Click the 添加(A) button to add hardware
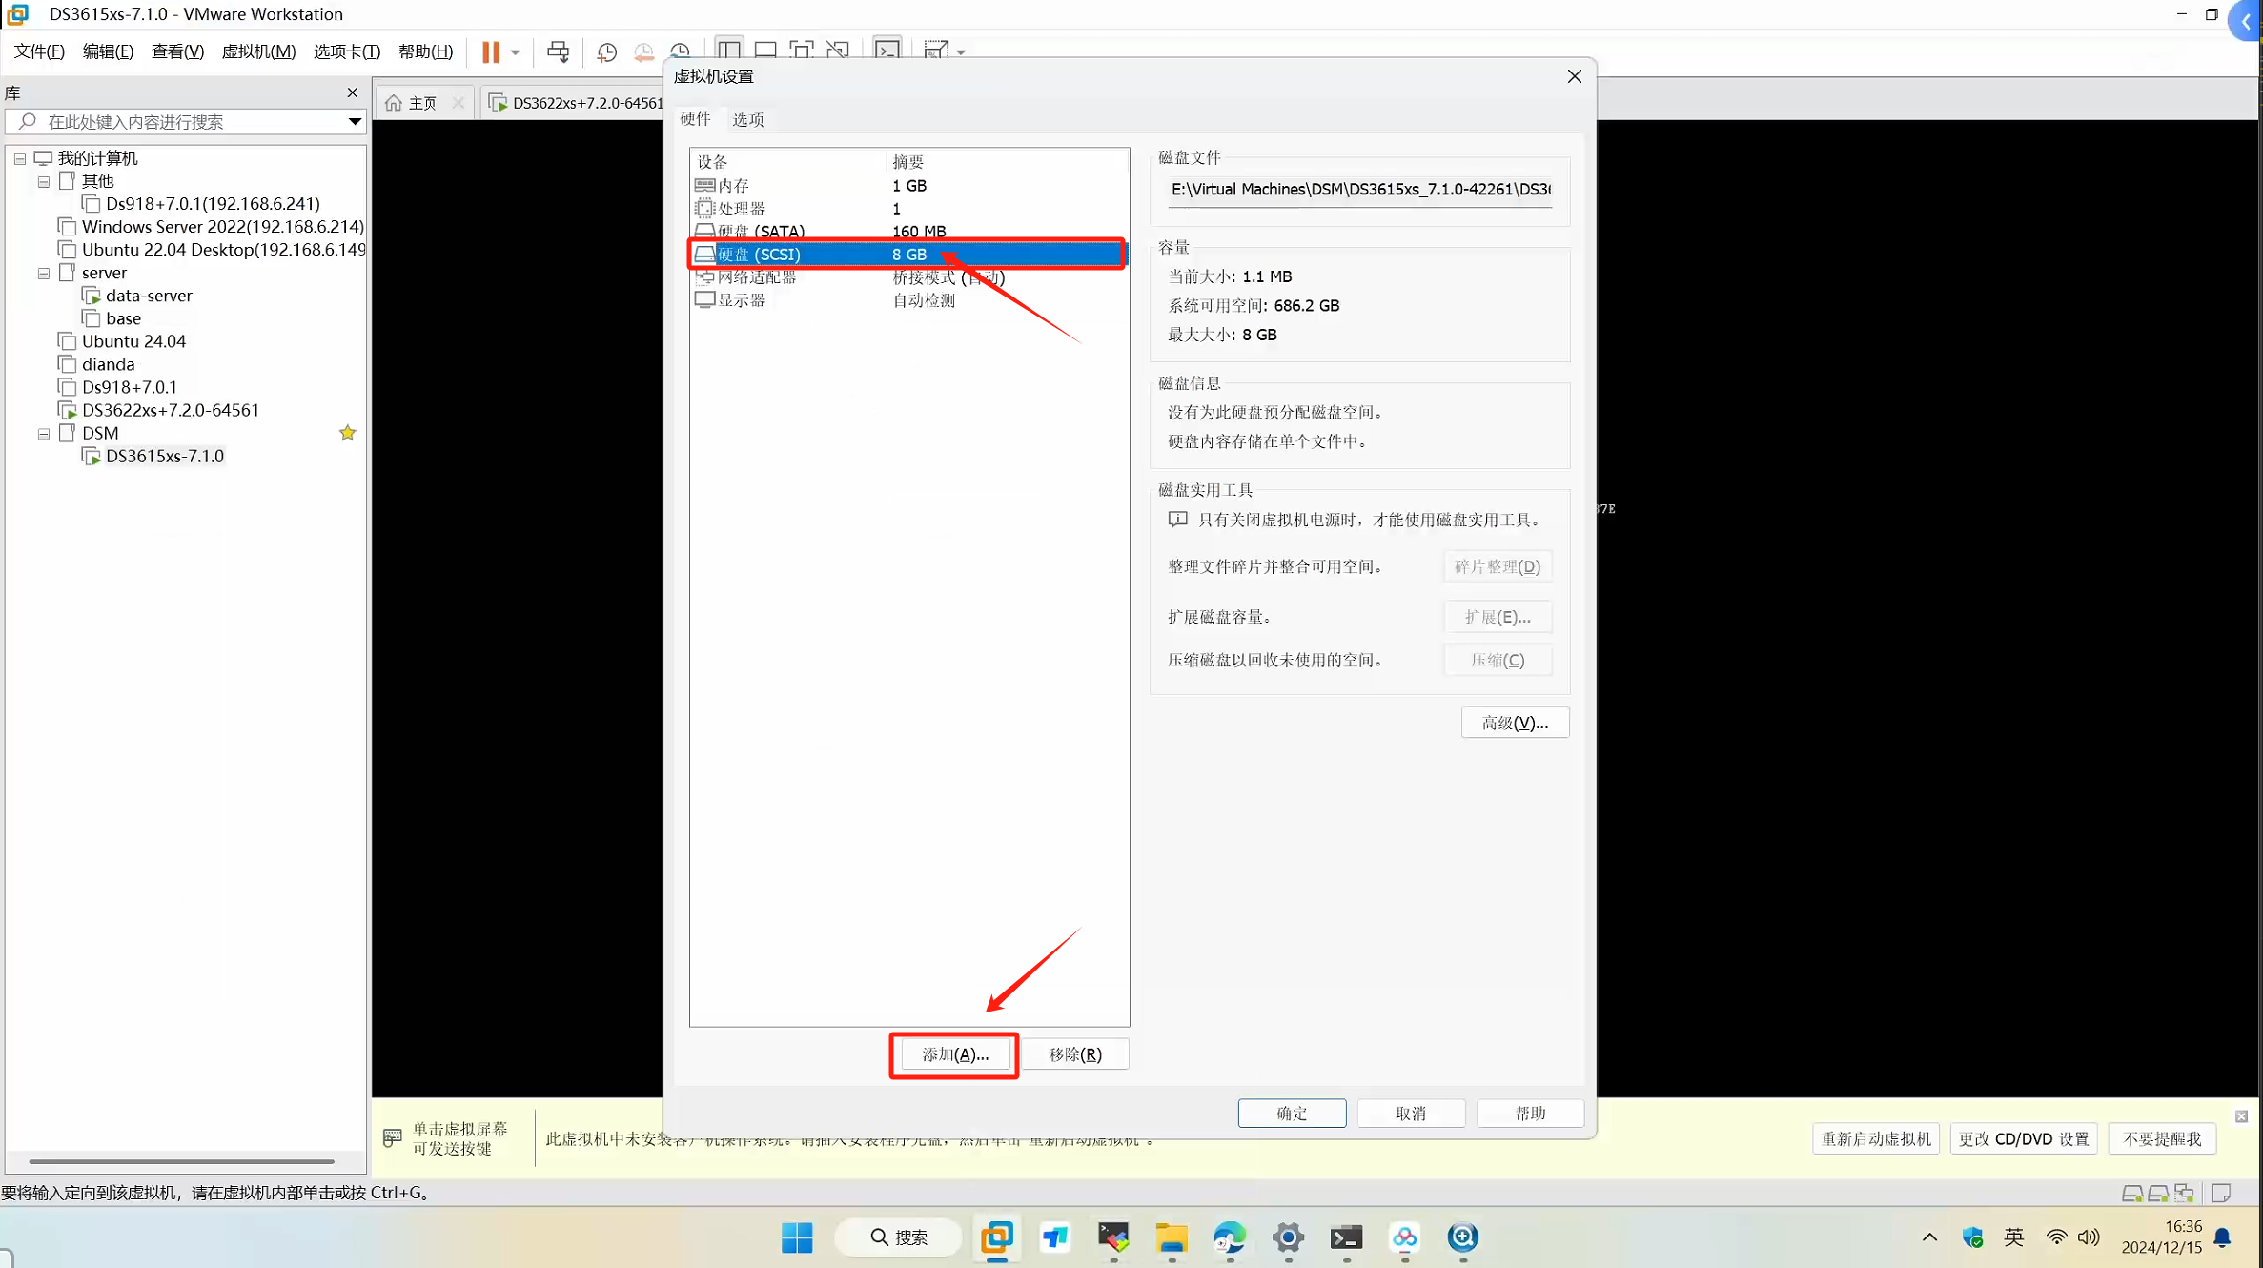Viewport: 2263px width, 1268px height. click(953, 1053)
